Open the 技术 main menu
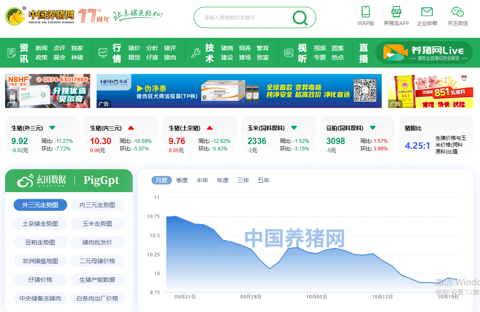480x312 pixels. tap(209, 53)
